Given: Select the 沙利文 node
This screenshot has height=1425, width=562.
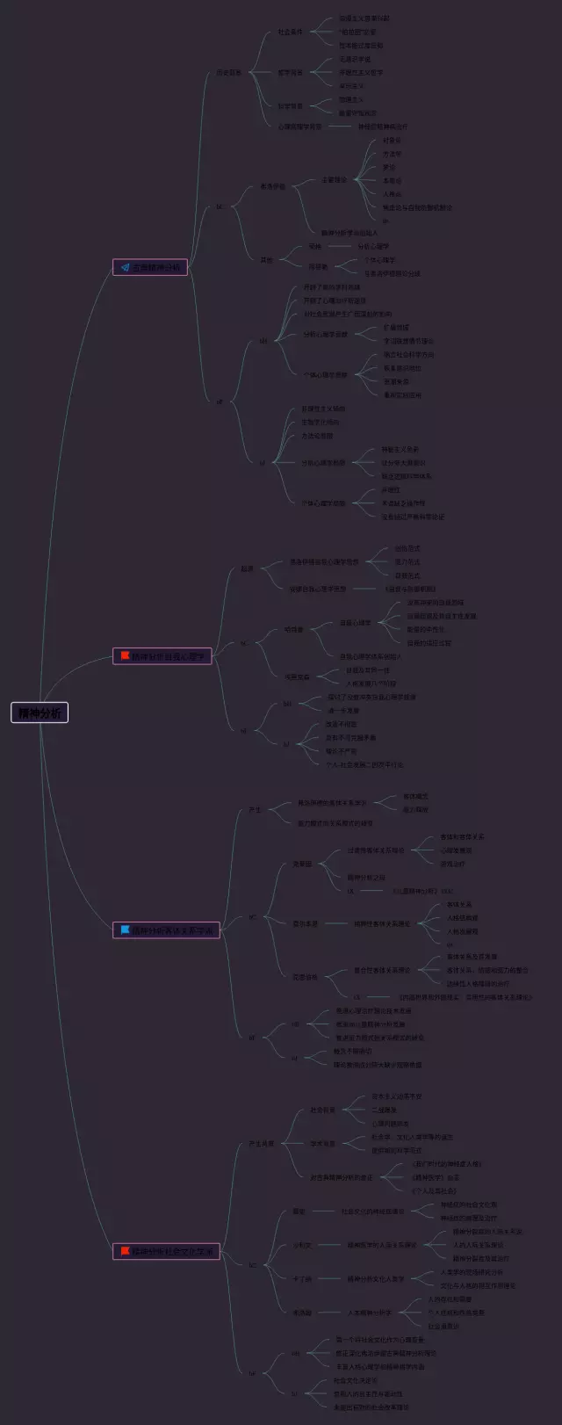Looking at the screenshot, I should tap(301, 1245).
